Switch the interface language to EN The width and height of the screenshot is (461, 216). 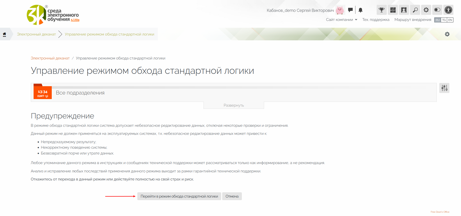(x=450, y=20)
